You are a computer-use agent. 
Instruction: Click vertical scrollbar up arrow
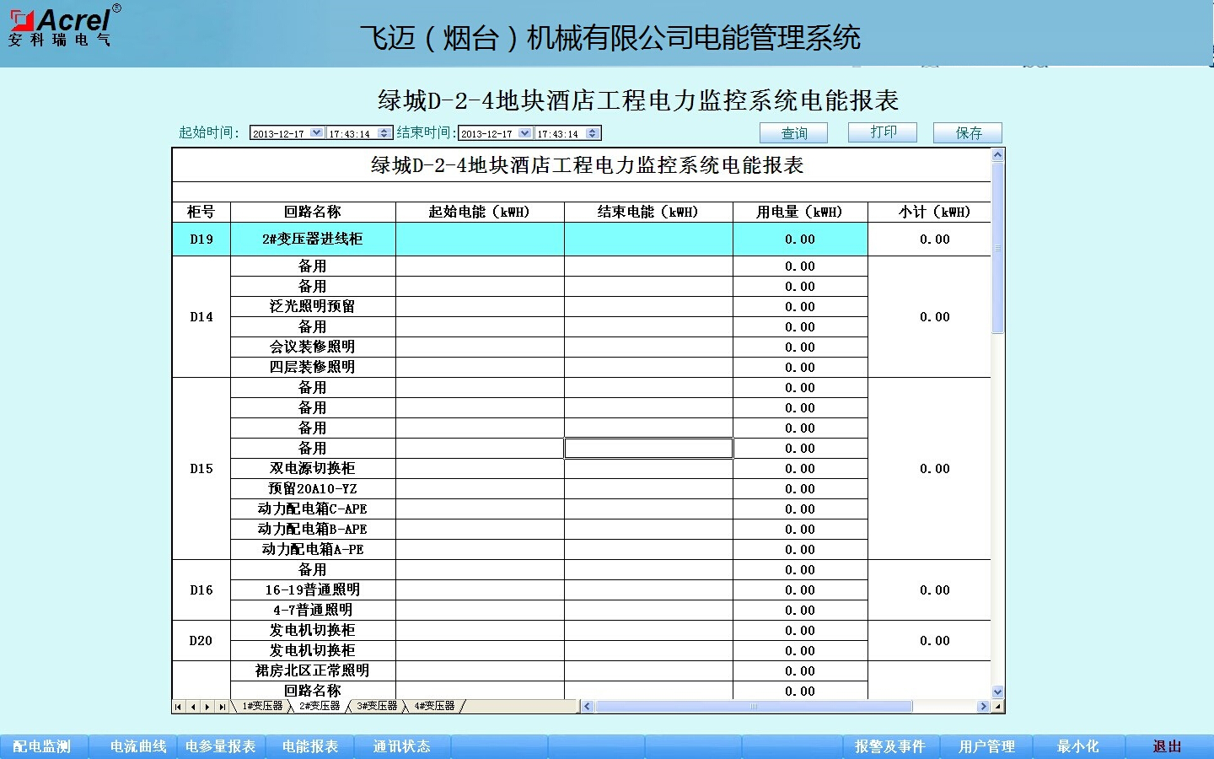click(x=998, y=155)
